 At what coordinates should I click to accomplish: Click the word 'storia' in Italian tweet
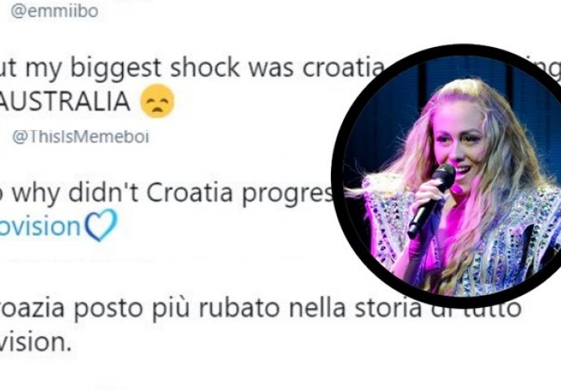coord(388,309)
